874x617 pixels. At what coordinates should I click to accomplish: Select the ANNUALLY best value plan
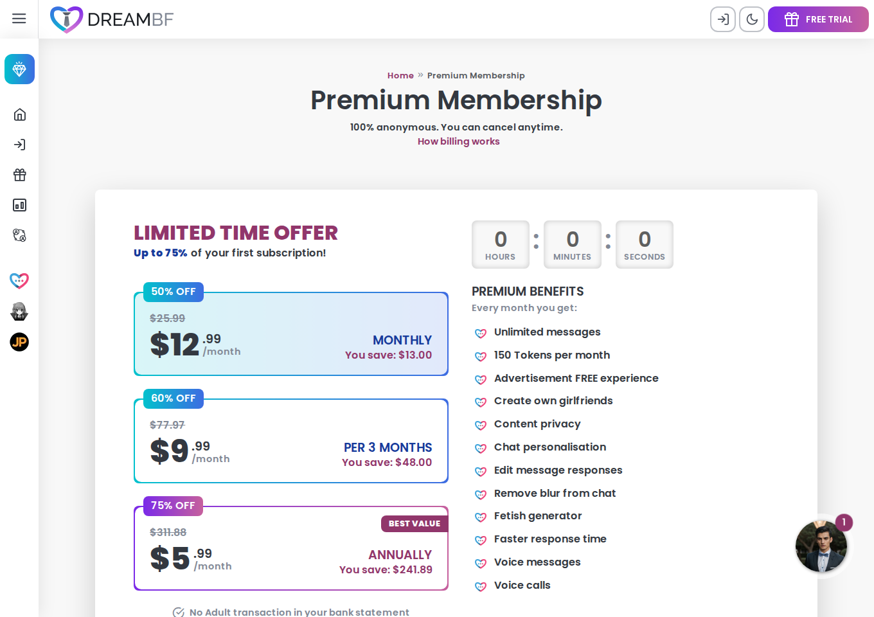(291, 548)
